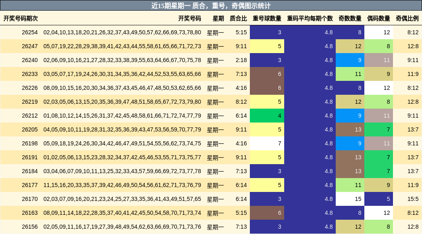Select period number 26184

click(x=30, y=171)
